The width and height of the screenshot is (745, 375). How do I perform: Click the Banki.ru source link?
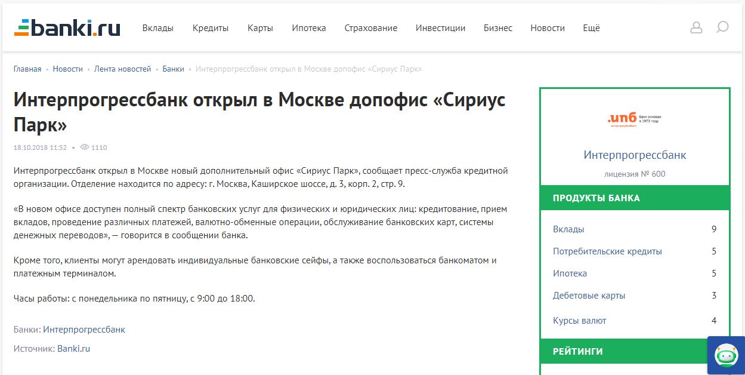pos(74,349)
